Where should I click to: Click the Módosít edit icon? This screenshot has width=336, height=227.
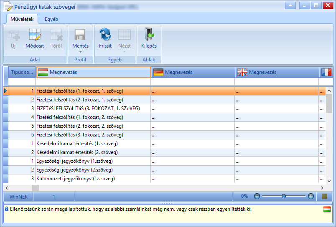pos(35,35)
